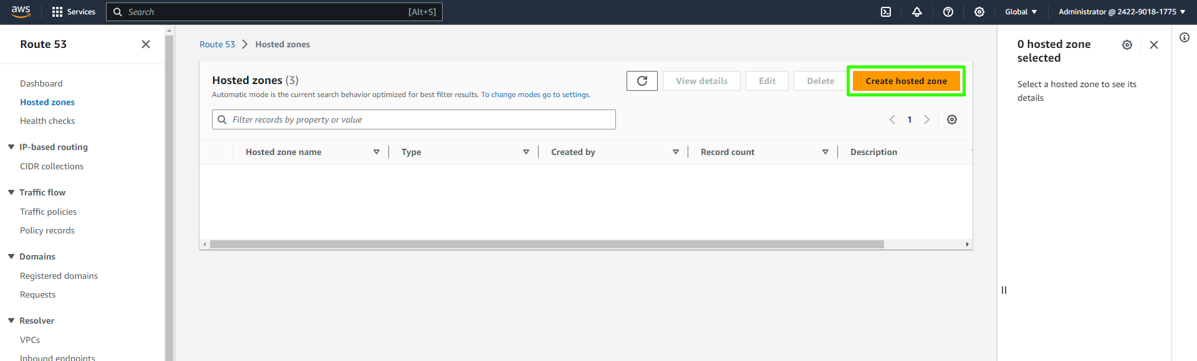Collapse the Resolver section
This screenshot has width=1197, height=361.
[x=11, y=321]
